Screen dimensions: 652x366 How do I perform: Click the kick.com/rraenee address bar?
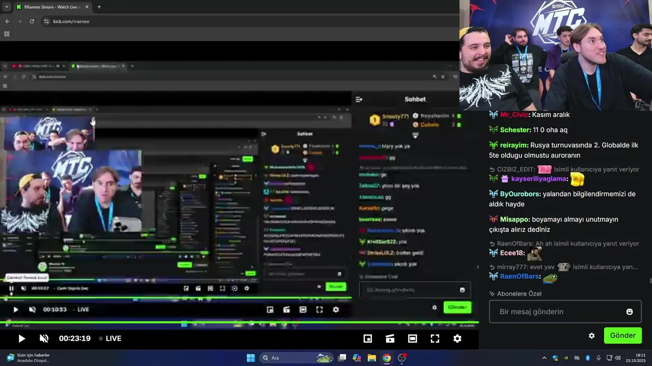click(x=250, y=21)
